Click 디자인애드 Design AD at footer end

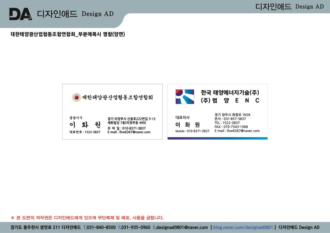tap(299, 227)
